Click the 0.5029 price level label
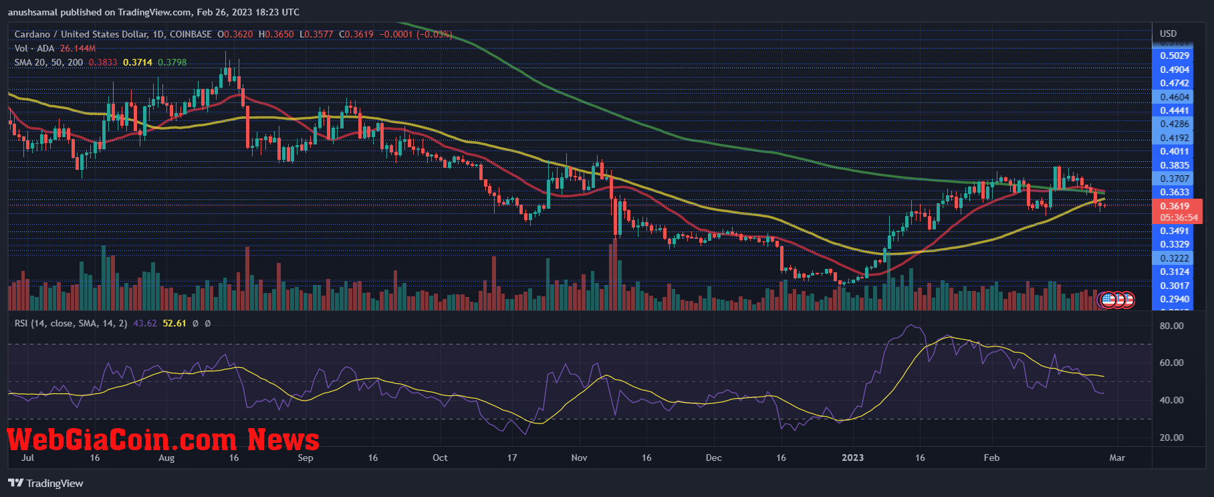The height and width of the screenshot is (497, 1214). (x=1175, y=56)
